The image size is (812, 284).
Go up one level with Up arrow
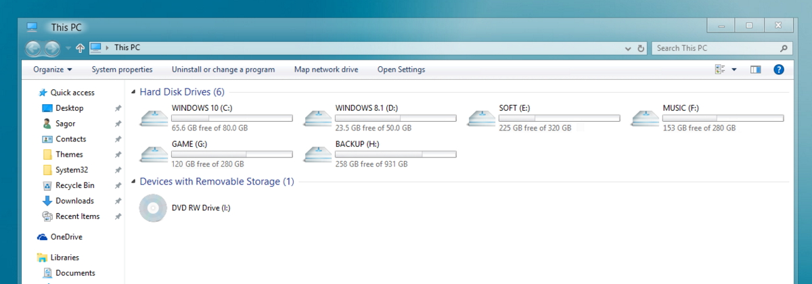point(81,48)
